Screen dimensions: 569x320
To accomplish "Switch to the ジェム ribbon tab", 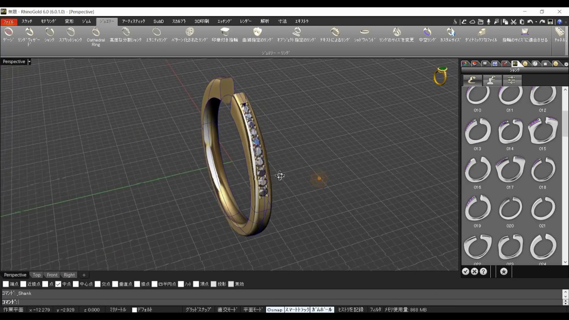I will 87,21.
